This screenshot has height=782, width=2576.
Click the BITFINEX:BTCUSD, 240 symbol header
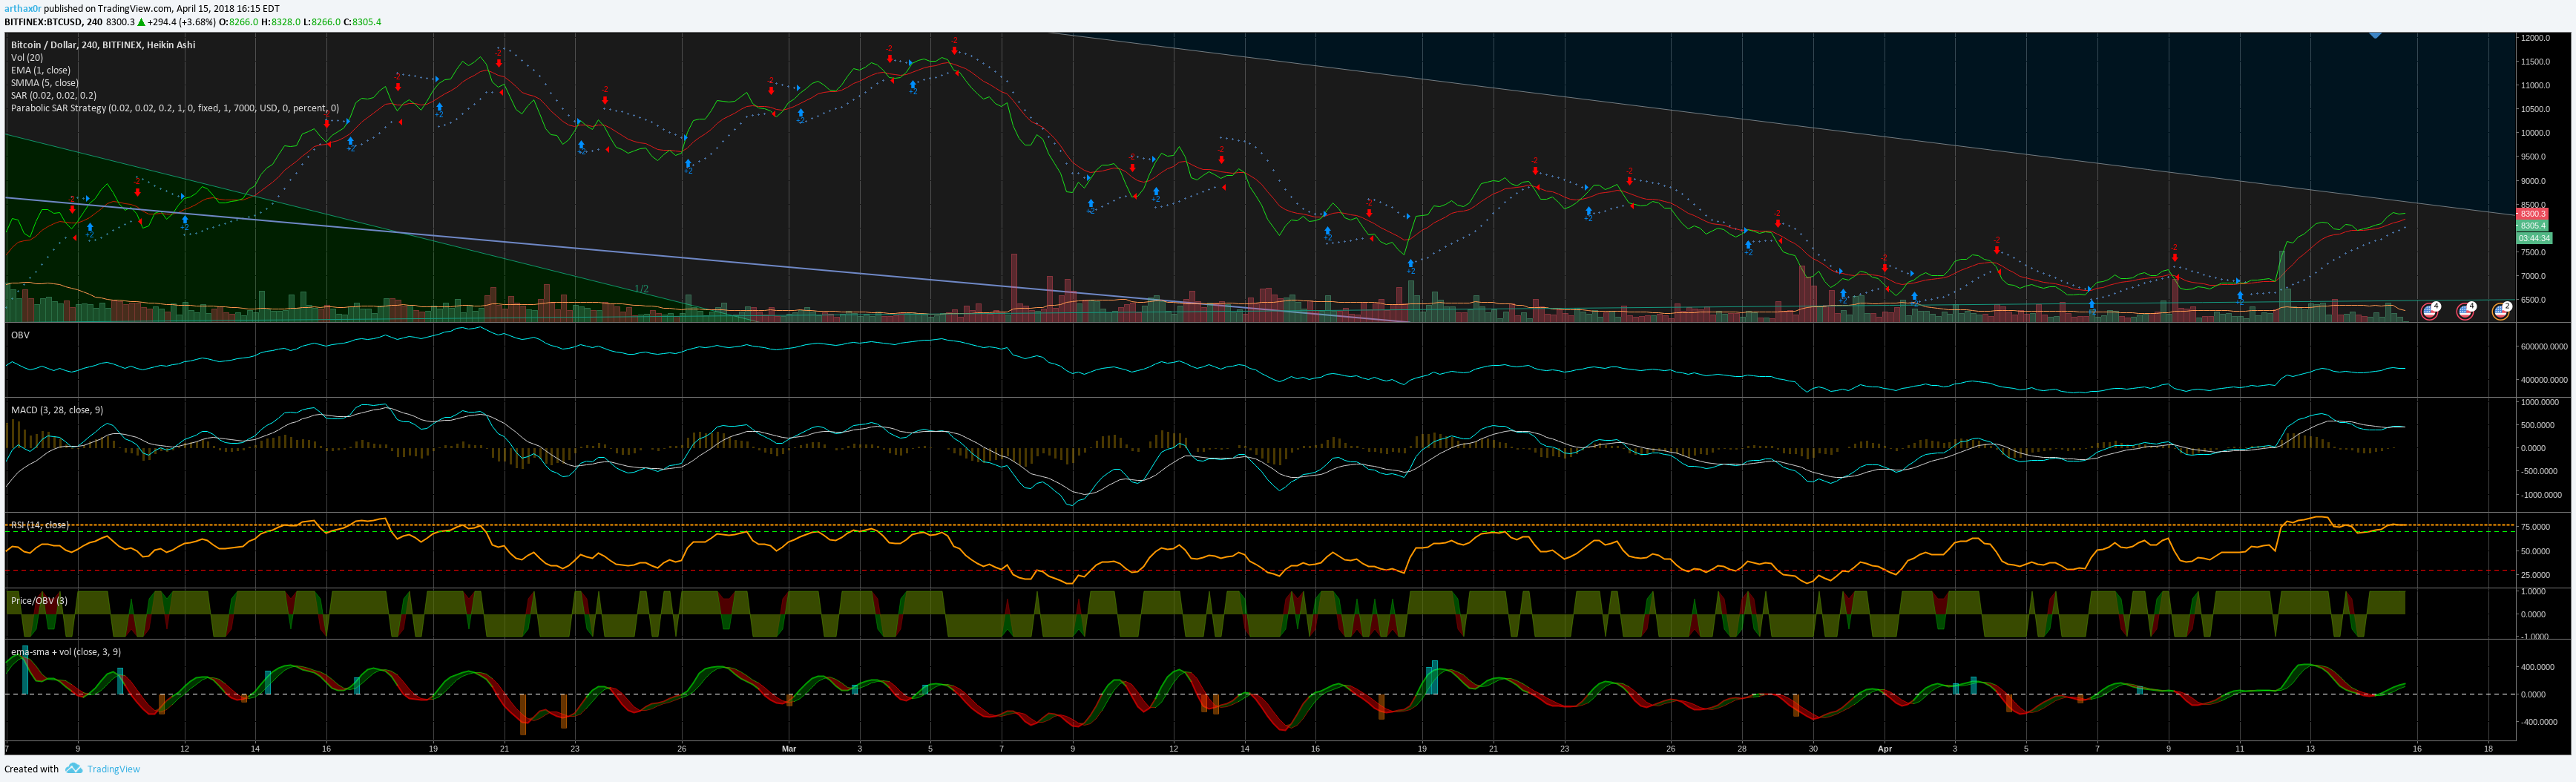point(53,22)
